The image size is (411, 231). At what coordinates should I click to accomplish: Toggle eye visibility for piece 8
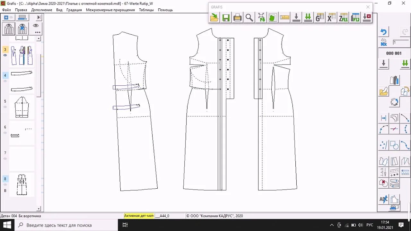(x=5, y=184)
